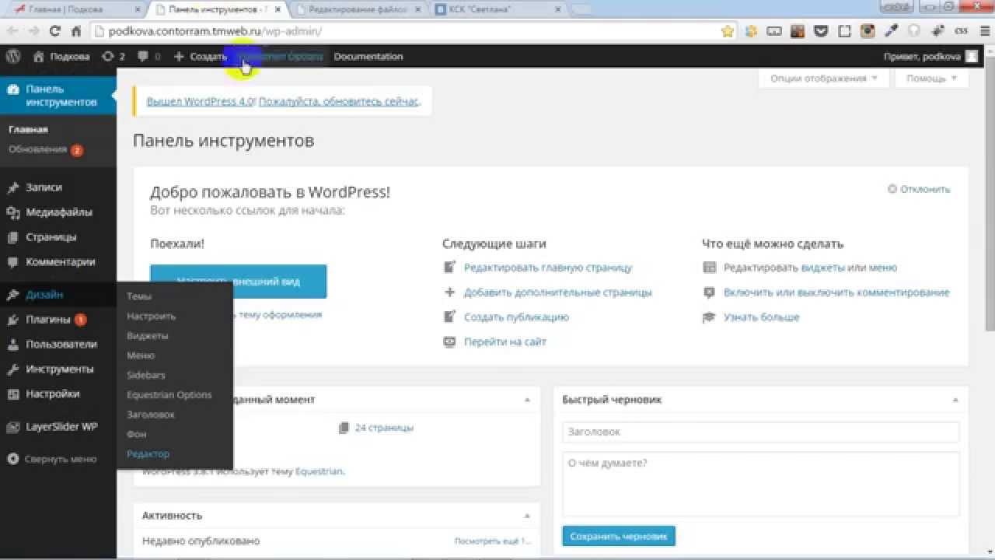Select Заголовок in the Дизайн flyout
Screen dimensions: 995x560
150,415
